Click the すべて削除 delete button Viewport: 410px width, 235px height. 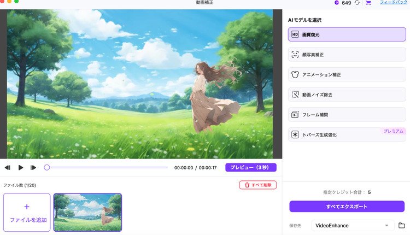(x=257, y=185)
